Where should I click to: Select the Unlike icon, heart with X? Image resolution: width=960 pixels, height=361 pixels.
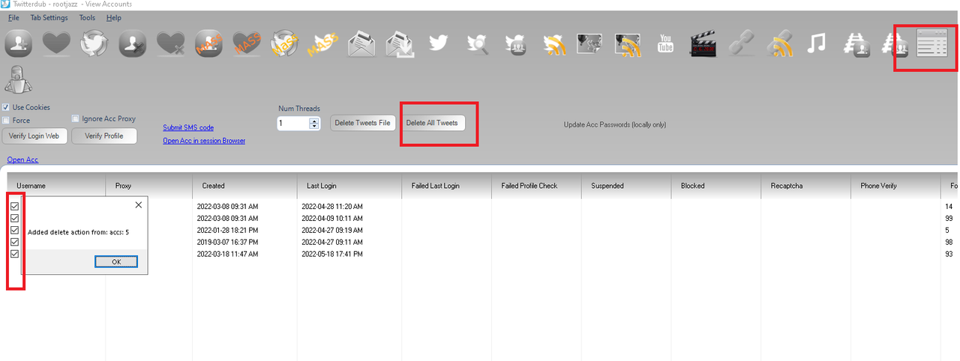(x=171, y=43)
